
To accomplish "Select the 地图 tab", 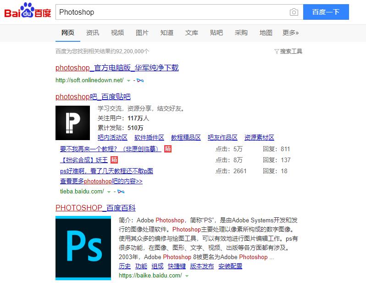I will 266,33.
